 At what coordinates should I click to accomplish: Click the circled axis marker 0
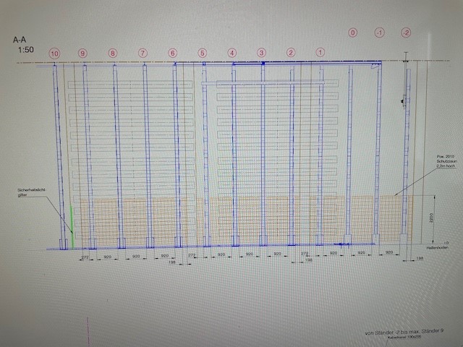pyautogui.click(x=352, y=33)
